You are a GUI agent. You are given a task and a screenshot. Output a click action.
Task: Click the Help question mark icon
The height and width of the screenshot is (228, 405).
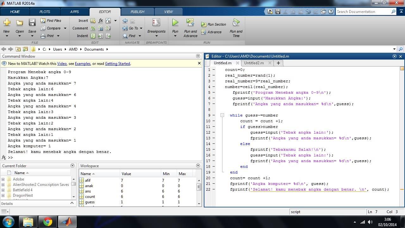(331, 11)
